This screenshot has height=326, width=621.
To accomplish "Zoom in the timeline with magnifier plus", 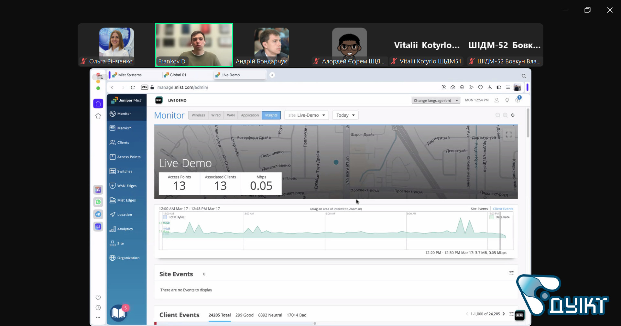I will point(505,115).
